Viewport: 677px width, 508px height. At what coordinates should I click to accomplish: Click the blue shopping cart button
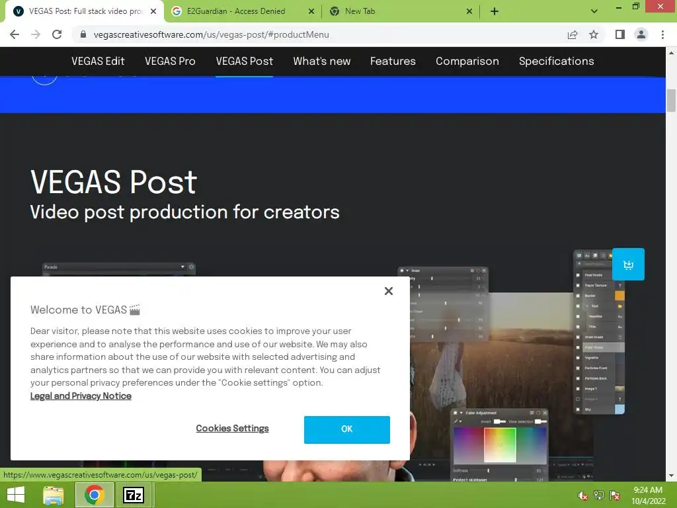[628, 265]
